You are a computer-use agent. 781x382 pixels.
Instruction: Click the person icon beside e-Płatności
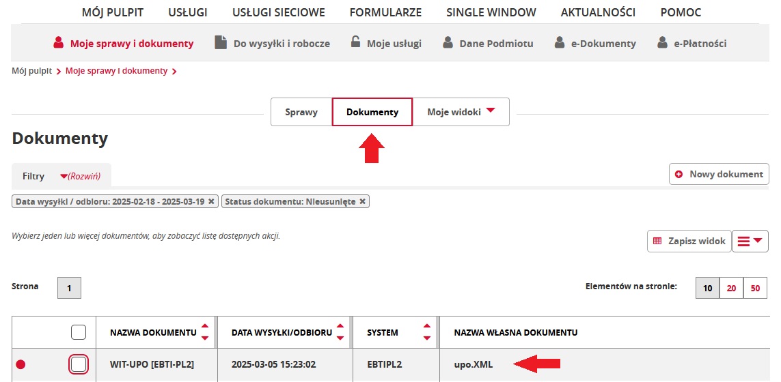coord(662,42)
